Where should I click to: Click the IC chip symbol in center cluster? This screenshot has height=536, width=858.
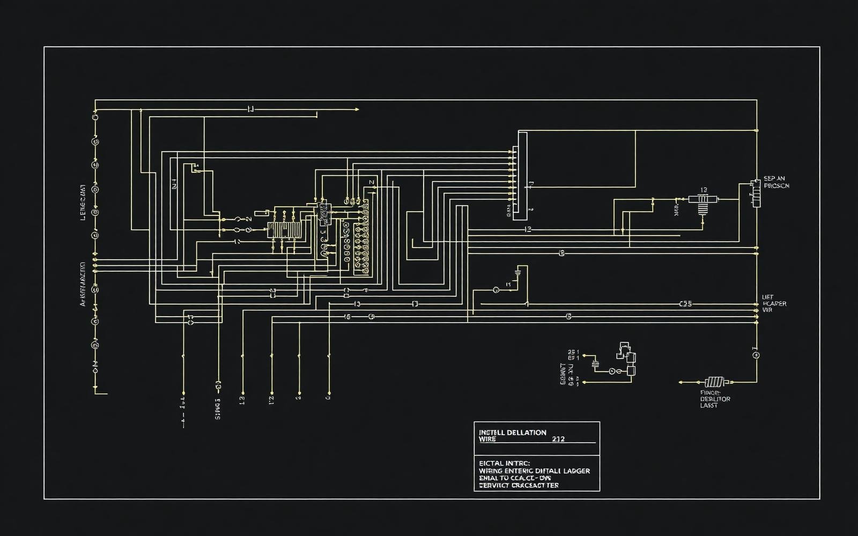coord(323,213)
